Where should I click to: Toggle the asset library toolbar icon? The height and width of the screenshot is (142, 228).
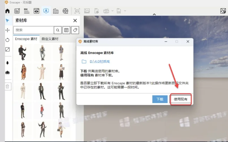point(46,11)
